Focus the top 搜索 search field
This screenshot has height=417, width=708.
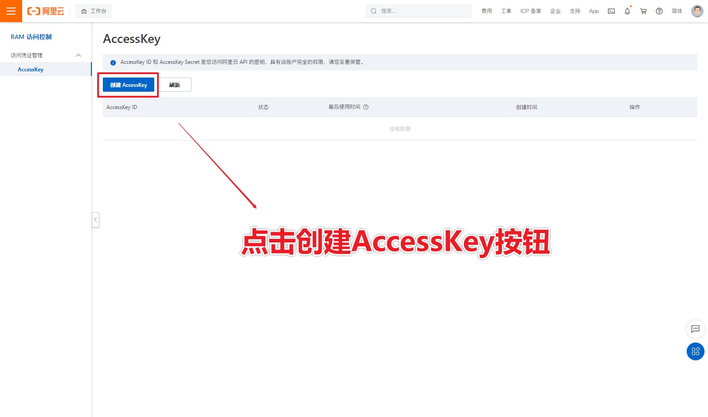pyautogui.click(x=419, y=11)
